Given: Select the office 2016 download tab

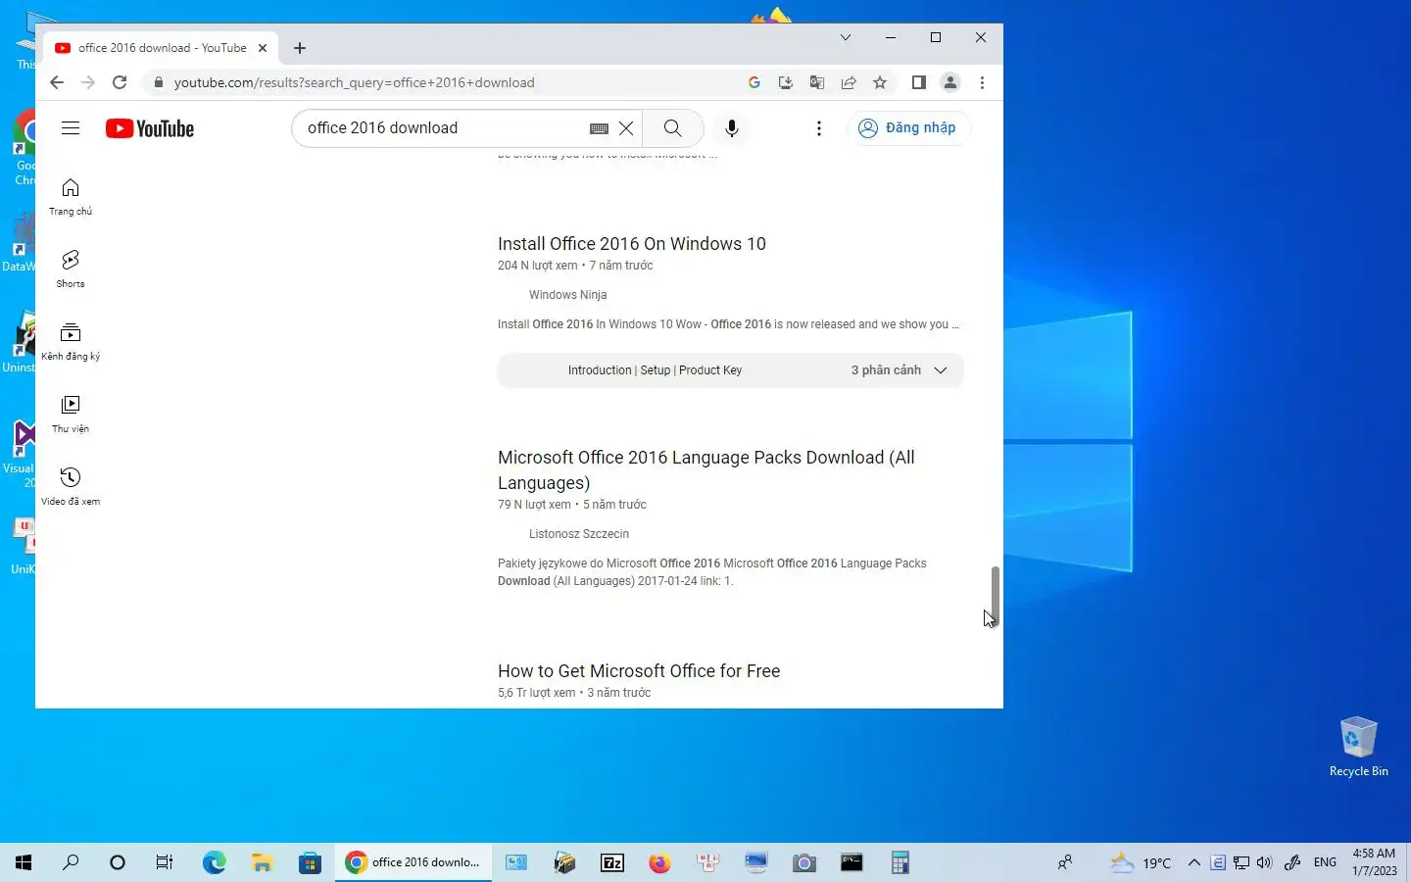Looking at the screenshot, I should pos(162,47).
